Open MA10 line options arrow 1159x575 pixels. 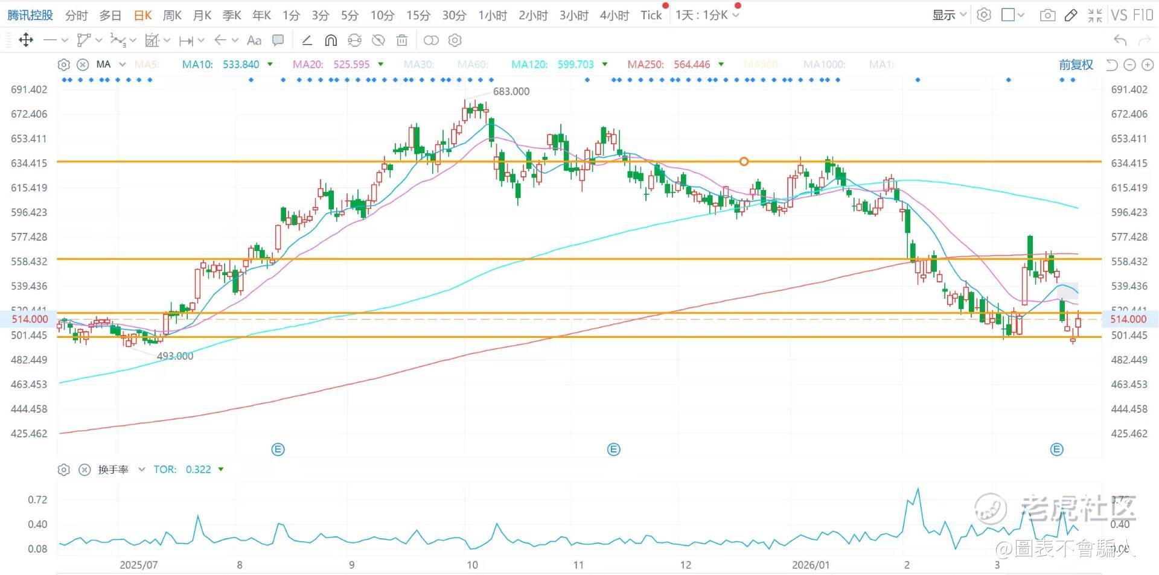point(270,65)
